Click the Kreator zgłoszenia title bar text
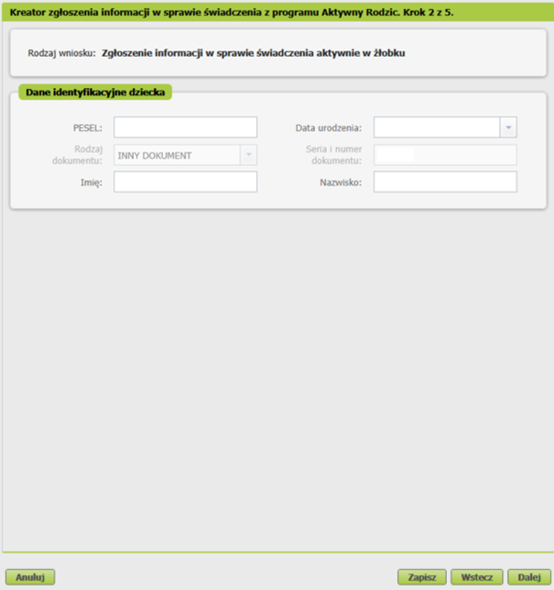This screenshot has width=554, height=590. [x=232, y=13]
